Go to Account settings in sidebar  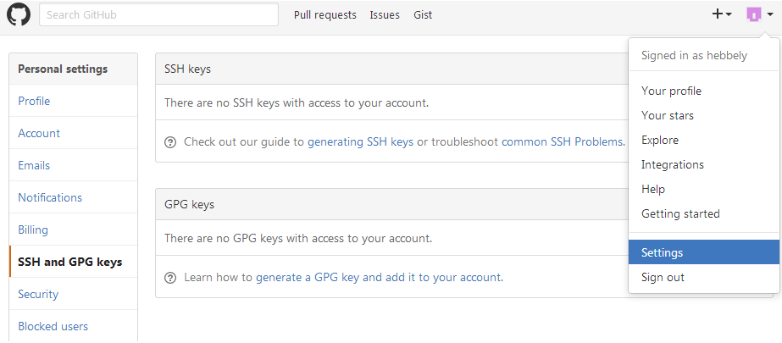(x=39, y=133)
